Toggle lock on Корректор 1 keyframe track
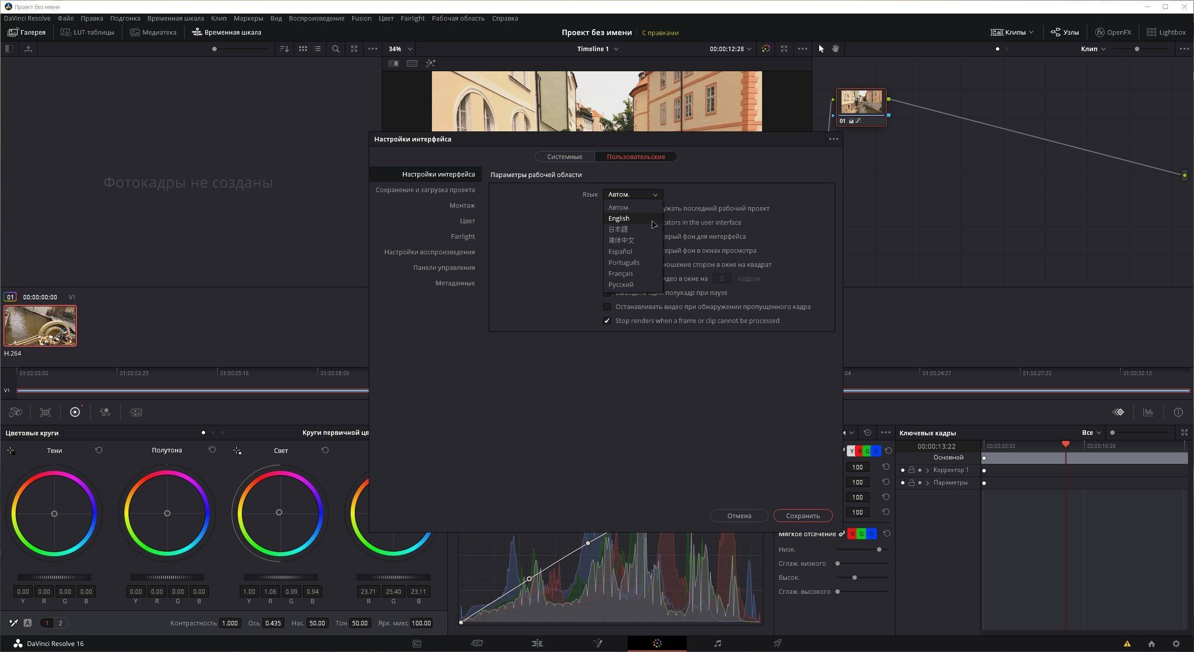Image resolution: width=1194 pixels, height=652 pixels. pyautogui.click(x=911, y=470)
